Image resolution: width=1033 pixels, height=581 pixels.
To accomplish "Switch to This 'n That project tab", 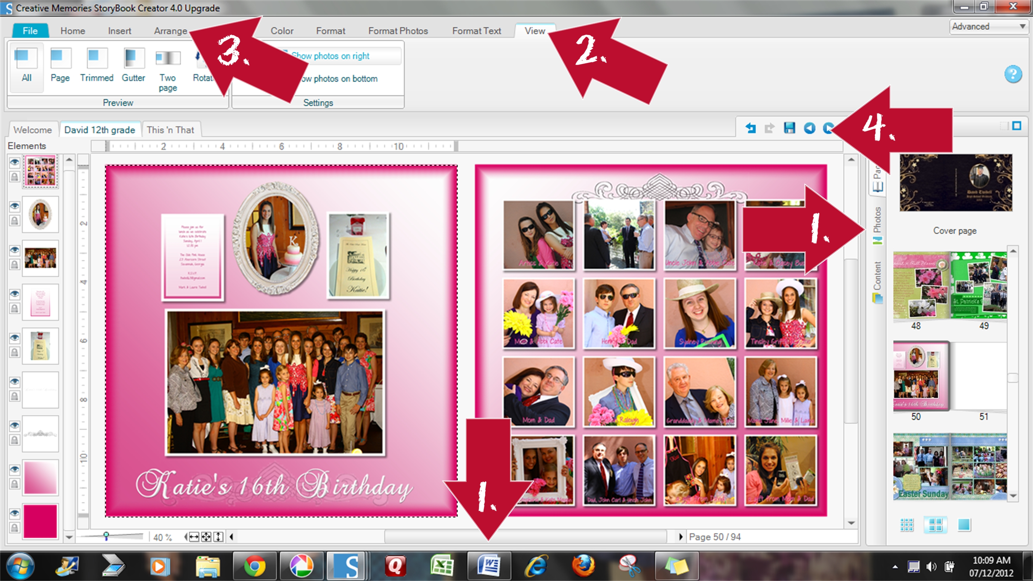I will 170,130.
